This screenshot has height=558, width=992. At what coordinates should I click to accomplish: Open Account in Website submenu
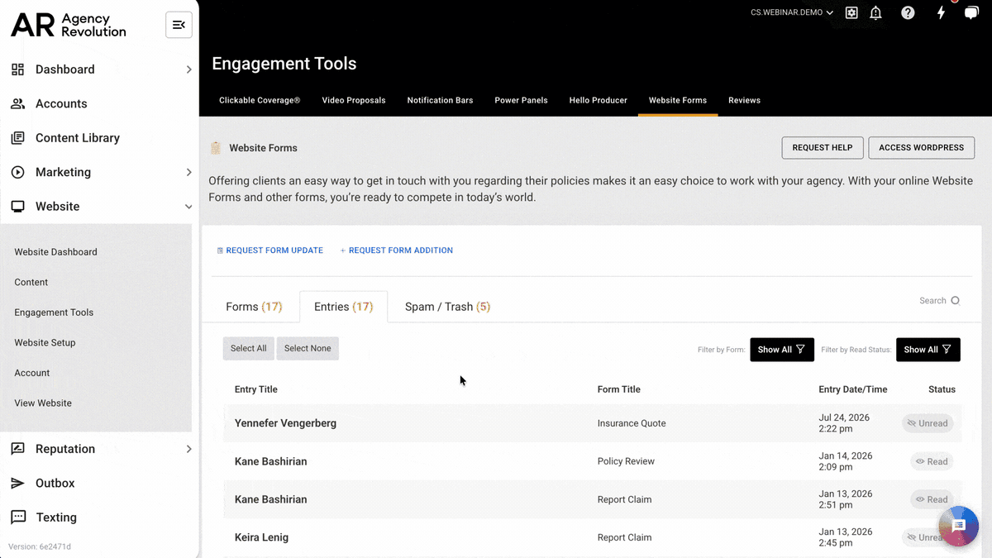(32, 373)
